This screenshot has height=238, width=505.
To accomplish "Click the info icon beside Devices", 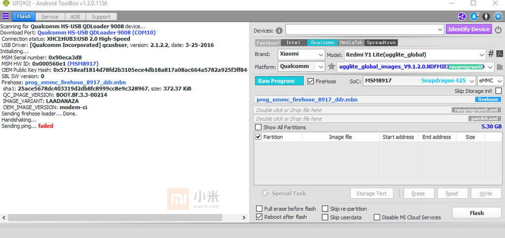I will pyautogui.click(x=279, y=30).
